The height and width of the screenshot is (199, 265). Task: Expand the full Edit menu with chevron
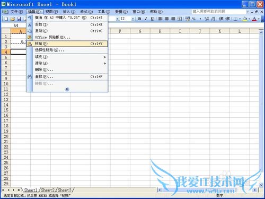click(x=67, y=89)
